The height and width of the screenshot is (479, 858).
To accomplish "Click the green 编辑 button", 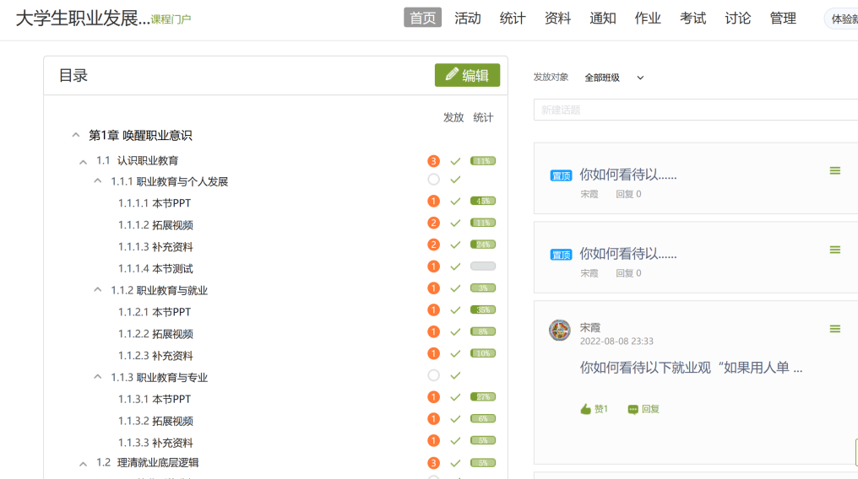I will click(x=467, y=75).
